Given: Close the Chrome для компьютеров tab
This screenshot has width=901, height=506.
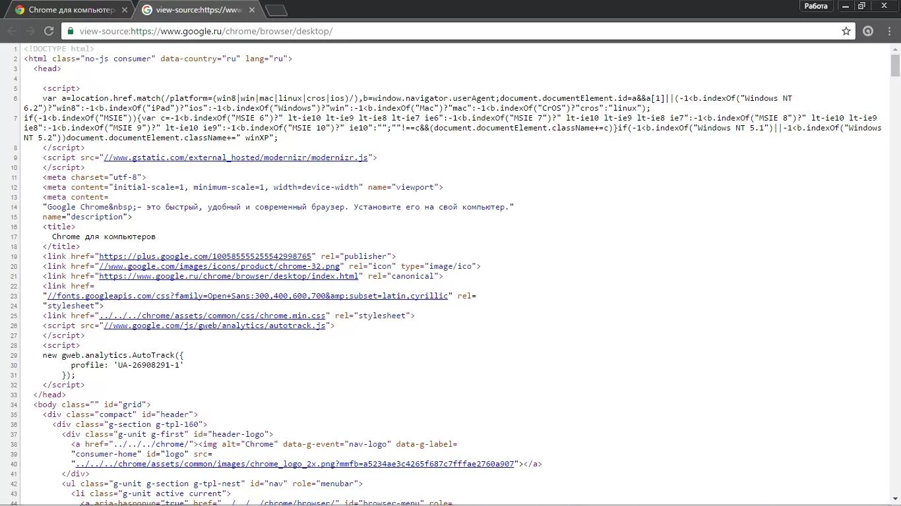Looking at the screenshot, I should pyautogui.click(x=123, y=10).
